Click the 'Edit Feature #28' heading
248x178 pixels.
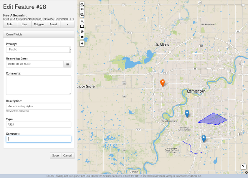[25, 7]
